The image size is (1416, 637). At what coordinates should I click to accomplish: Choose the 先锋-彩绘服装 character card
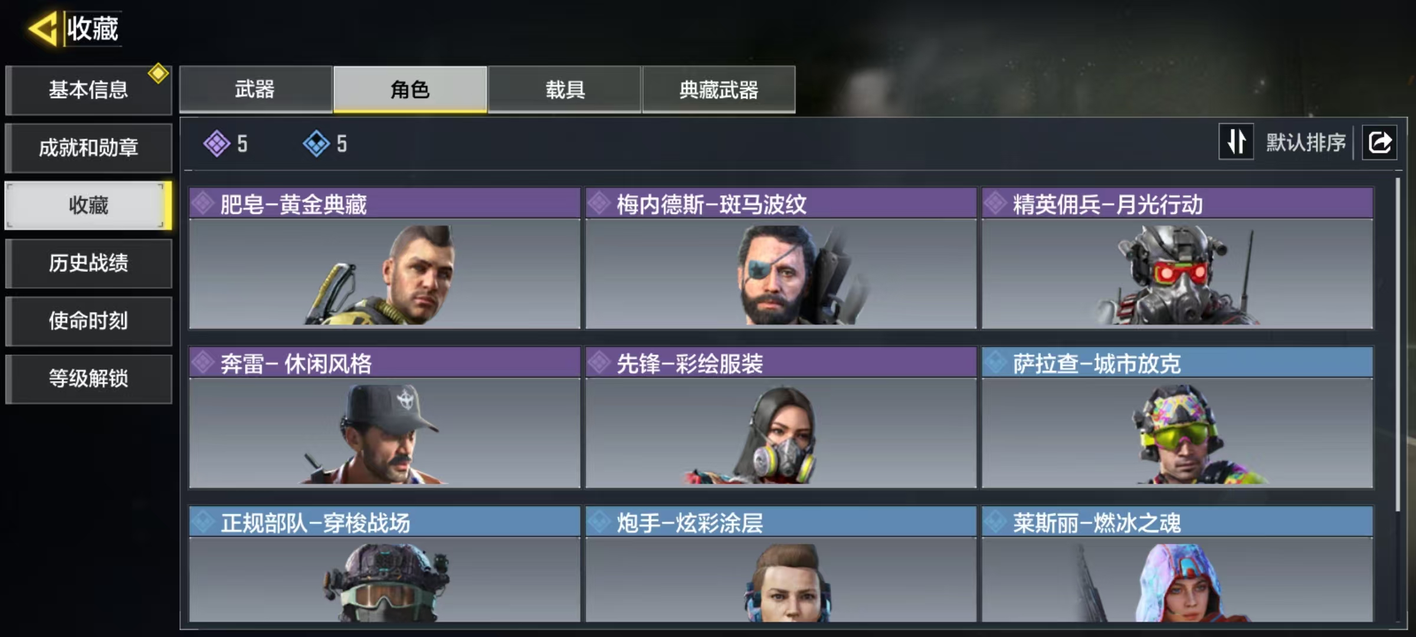(x=781, y=418)
